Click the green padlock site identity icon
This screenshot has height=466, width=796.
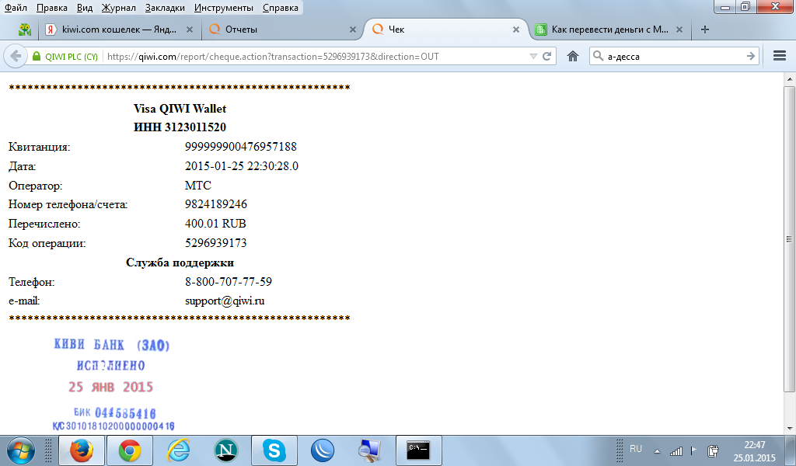pyautogui.click(x=36, y=56)
